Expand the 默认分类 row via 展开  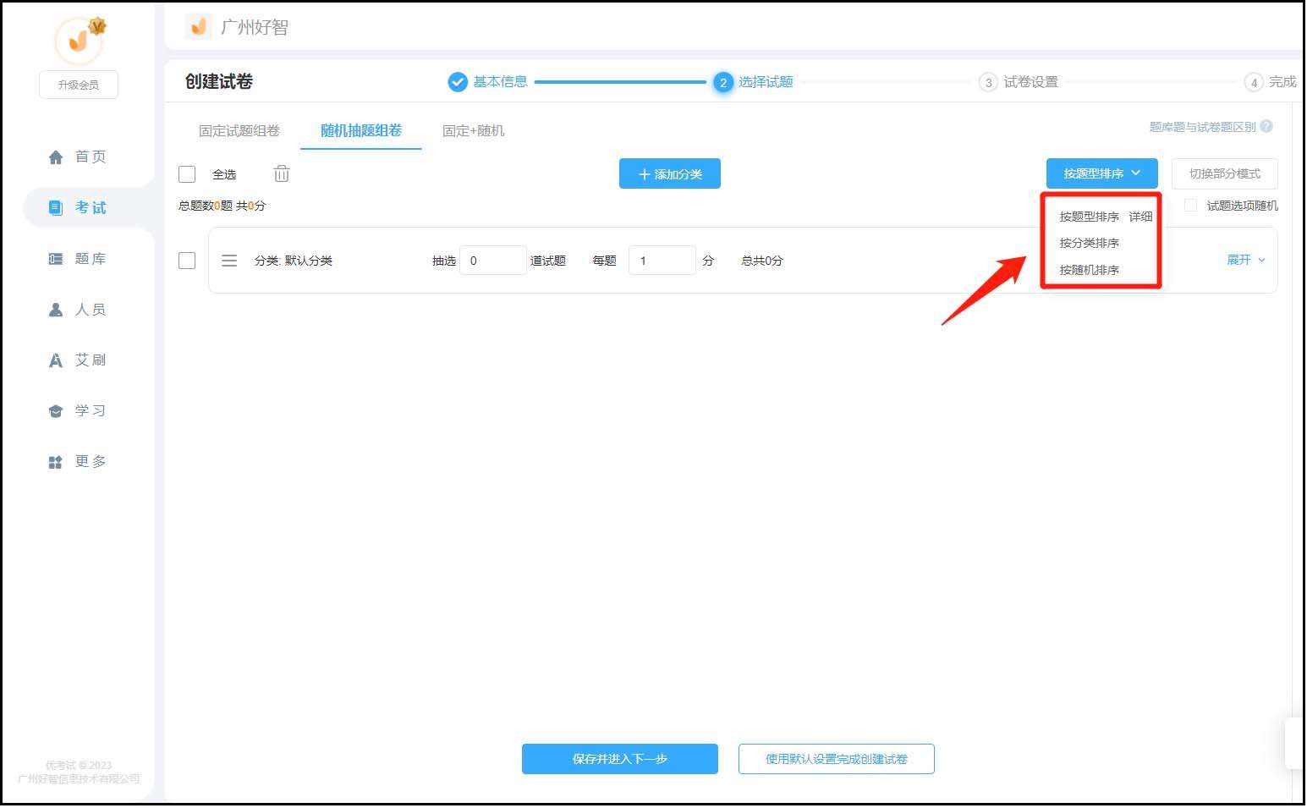coord(1245,260)
